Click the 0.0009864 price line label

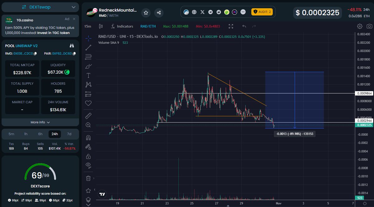tap(363, 93)
